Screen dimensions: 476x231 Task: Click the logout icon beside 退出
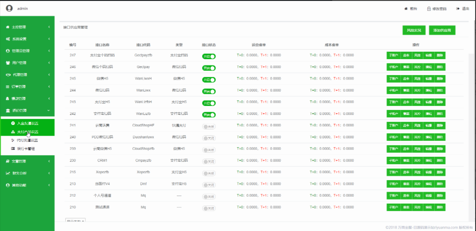pos(458,9)
